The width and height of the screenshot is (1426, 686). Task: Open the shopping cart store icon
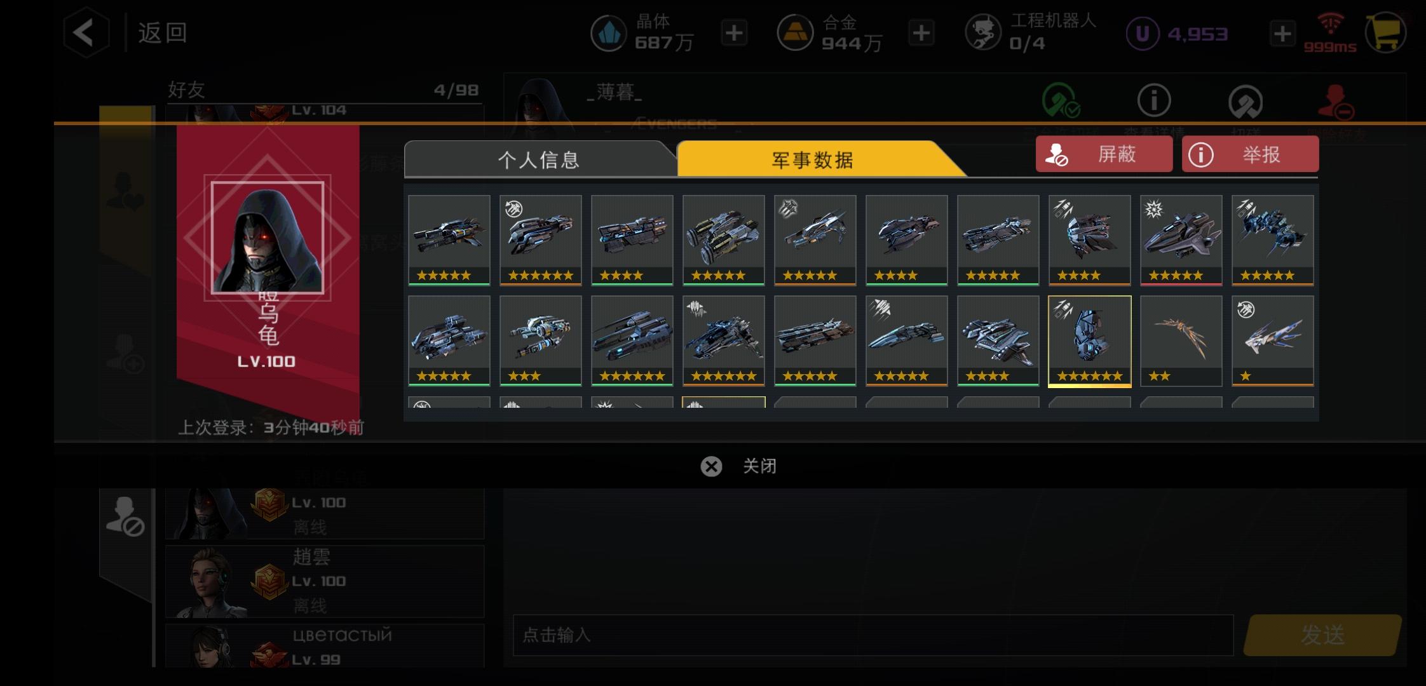(x=1385, y=32)
